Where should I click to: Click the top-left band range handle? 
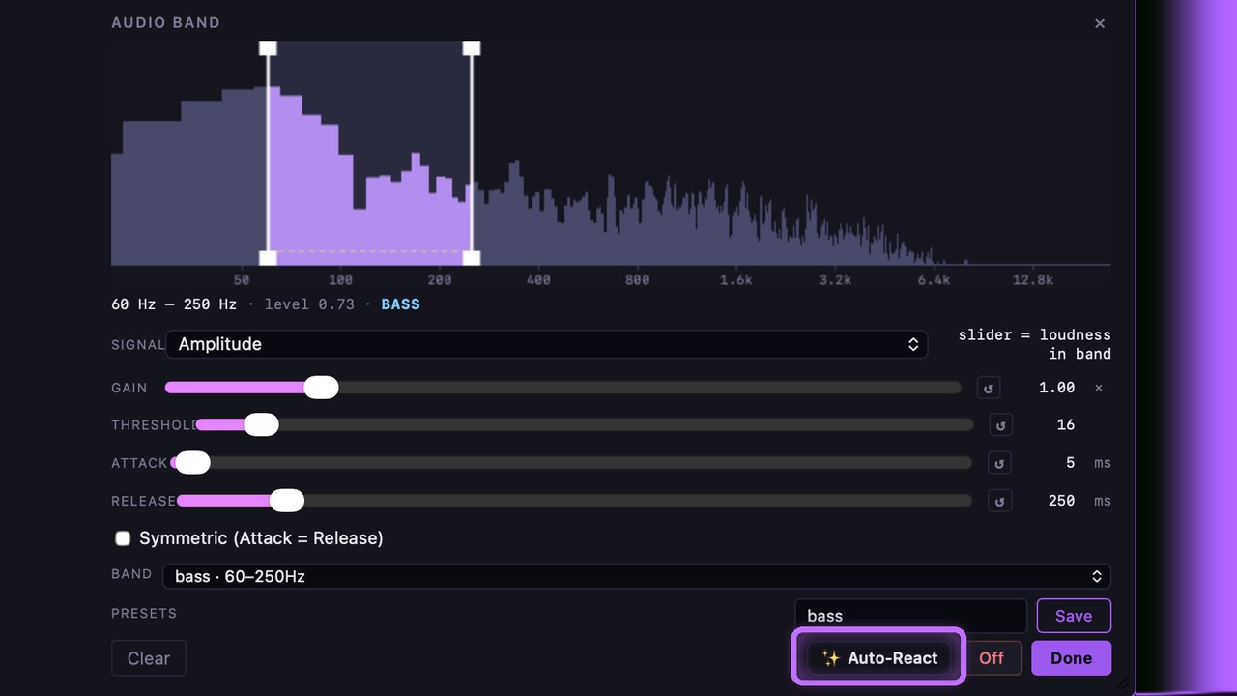coord(268,48)
